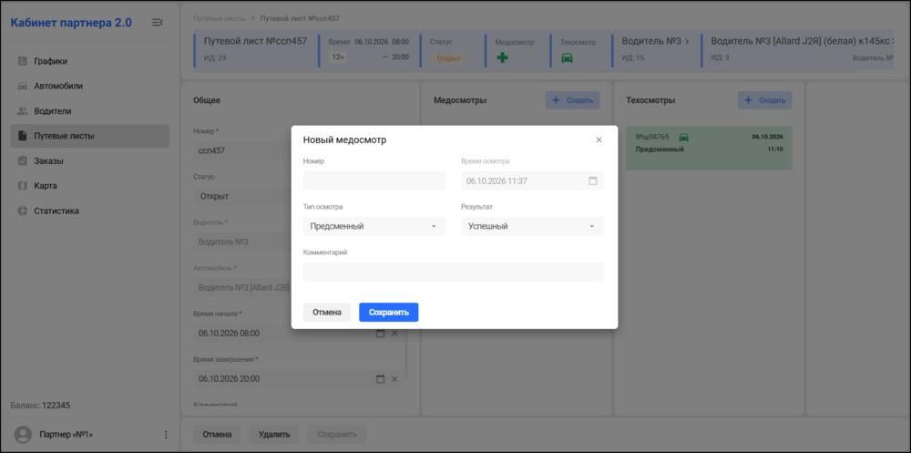Open calendar for Время начала

click(x=381, y=334)
